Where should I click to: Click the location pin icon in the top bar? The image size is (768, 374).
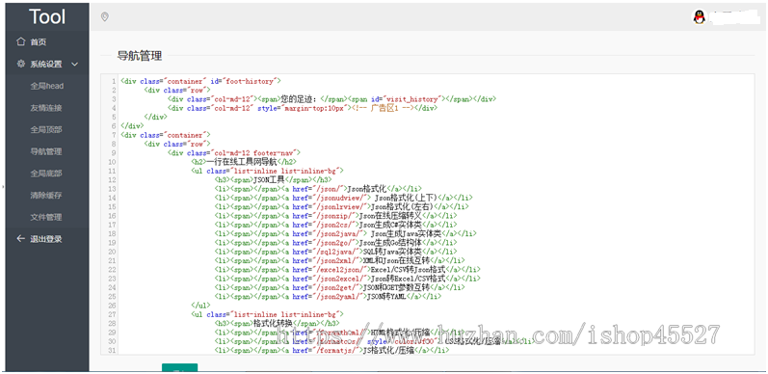(104, 17)
